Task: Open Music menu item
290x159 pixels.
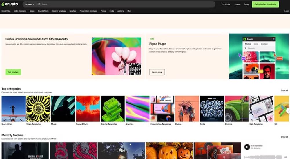Action: 32,11
